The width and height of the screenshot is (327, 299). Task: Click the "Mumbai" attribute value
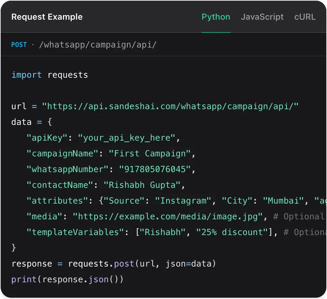(283, 201)
